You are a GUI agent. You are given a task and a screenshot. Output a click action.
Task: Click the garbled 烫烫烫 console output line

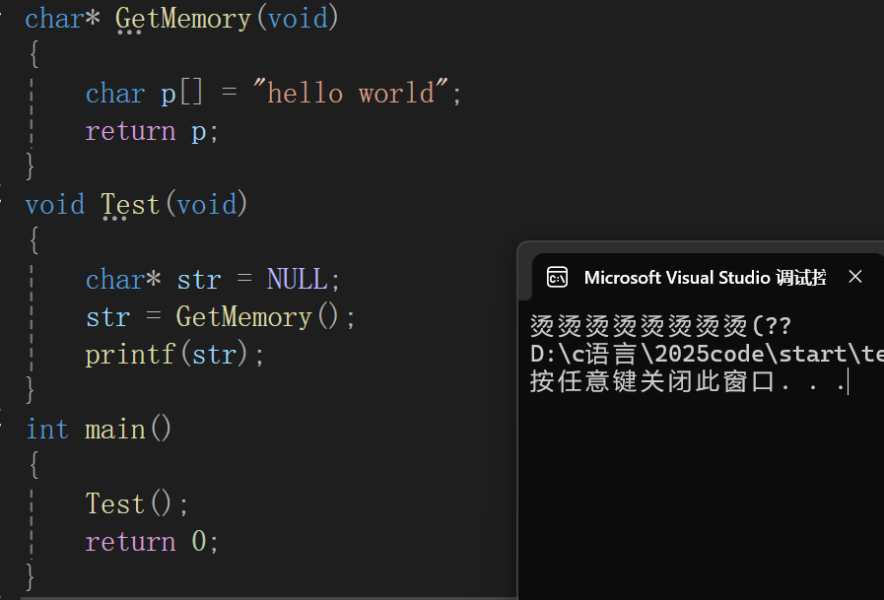click(x=660, y=326)
